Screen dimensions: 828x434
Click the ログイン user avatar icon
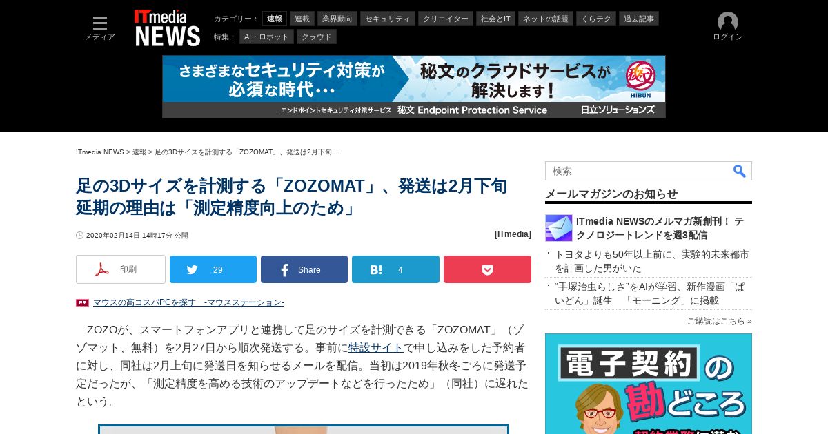point(727,22)
